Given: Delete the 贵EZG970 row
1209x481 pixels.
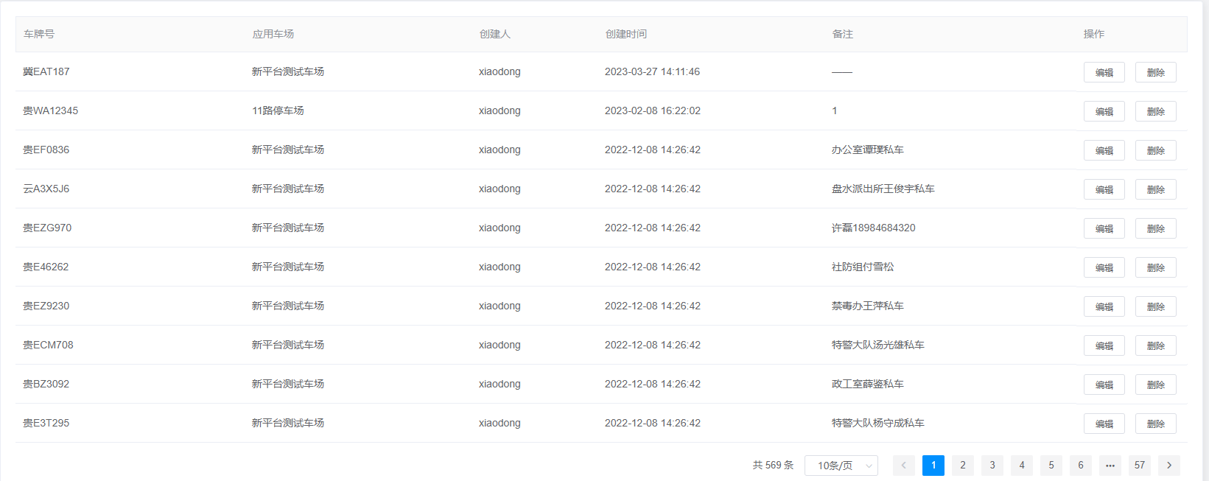Looking at the screenshot, I should 1155,228.
